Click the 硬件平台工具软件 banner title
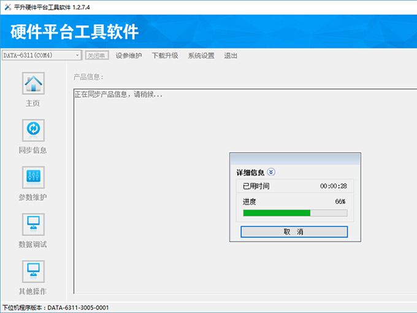The height and width of the screenshot is (313, 417). pyautogui.click(x=74, y=32)
